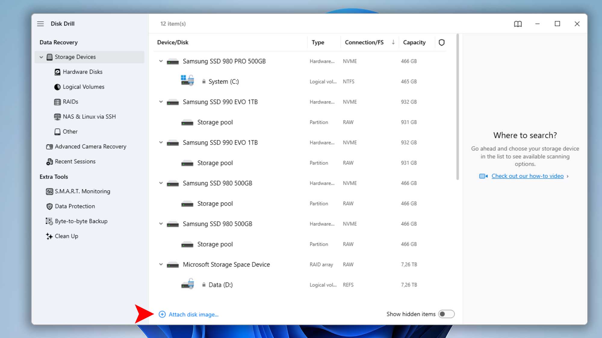Click the Advanced Camera Recovery icon
The image size is (602, 338).
click(49, 147)
